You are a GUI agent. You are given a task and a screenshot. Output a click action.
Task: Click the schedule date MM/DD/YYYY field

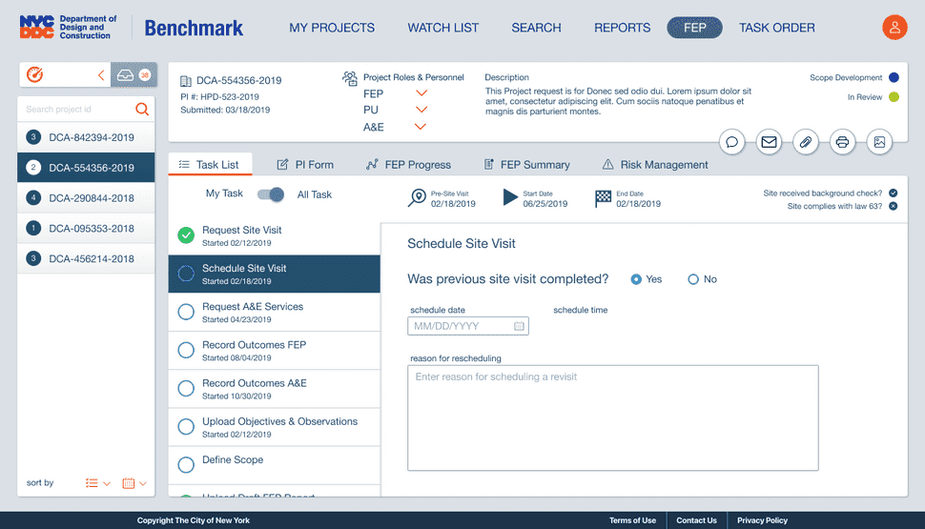tap(468, 326)
